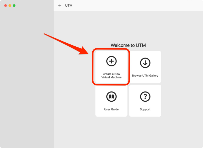203x148 pixels.
Task: Click the Welcome to UTM heading
Action: point(128,45)
